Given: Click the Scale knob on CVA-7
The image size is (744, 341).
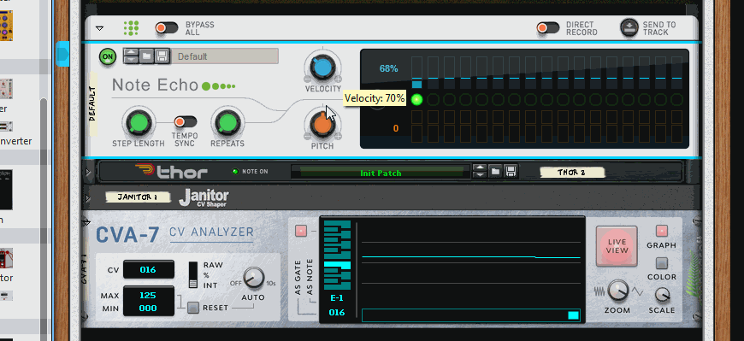Looking at the screenshot, I should (662, 295).
